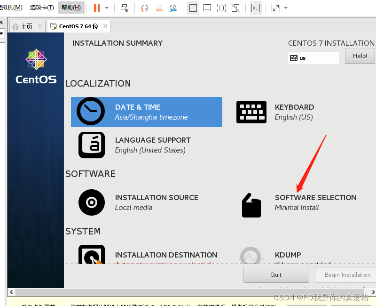Click the Kdump icon
376x306 pixels.
pos(251,256)
